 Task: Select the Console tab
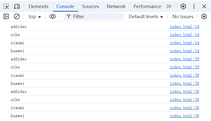click(x=65, y=6)
